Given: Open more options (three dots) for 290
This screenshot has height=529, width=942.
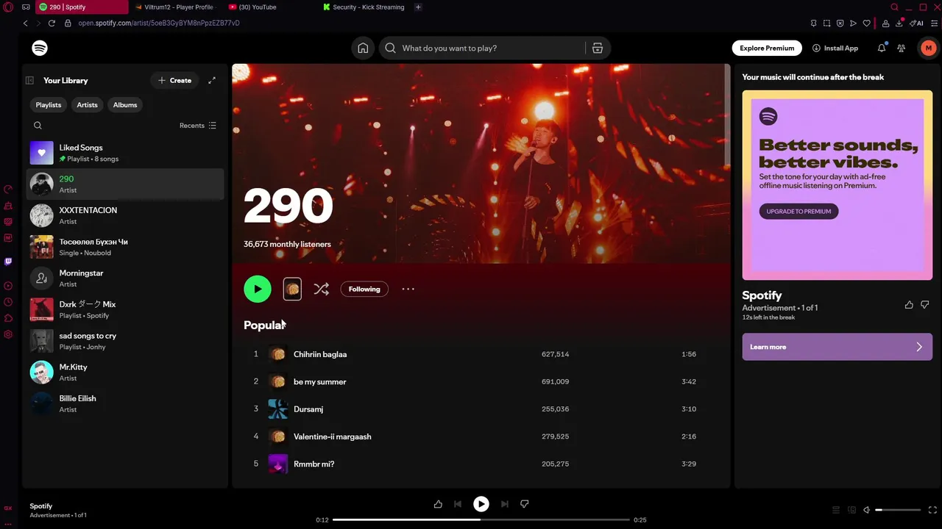Looking at the screenshot, I should 408,289.
